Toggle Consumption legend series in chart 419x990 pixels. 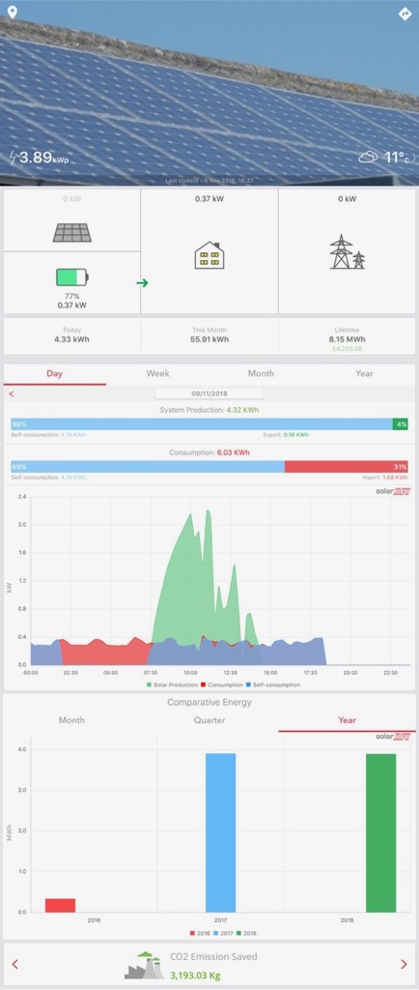[x=220, y=684]
